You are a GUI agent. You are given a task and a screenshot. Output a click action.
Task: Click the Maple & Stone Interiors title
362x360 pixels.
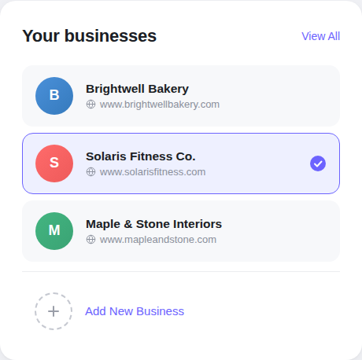[153, 224]
